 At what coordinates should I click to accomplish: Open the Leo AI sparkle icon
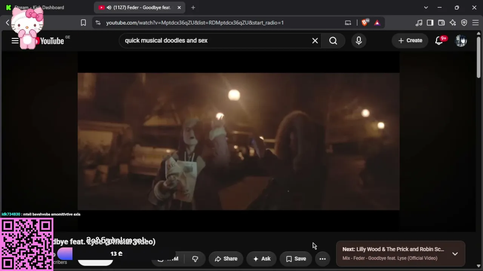pos(453,23)
